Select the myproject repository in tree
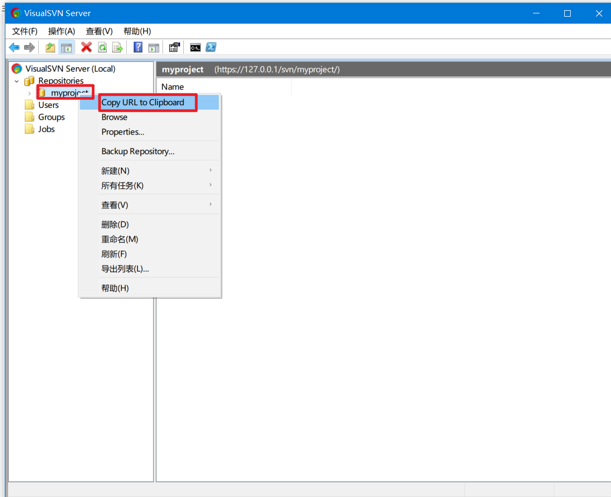Image resolution: width=611 pixels, height=497 pixels. 69,93
